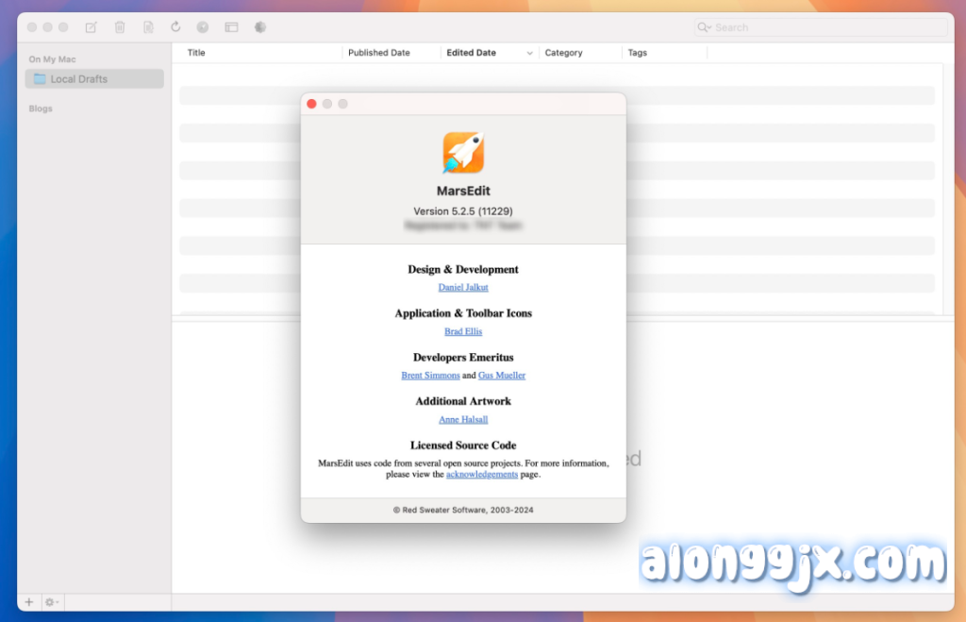This screenshot has height=622, width=966.
Task: Follow the Brad Ellis link
Action: point(463,331)
